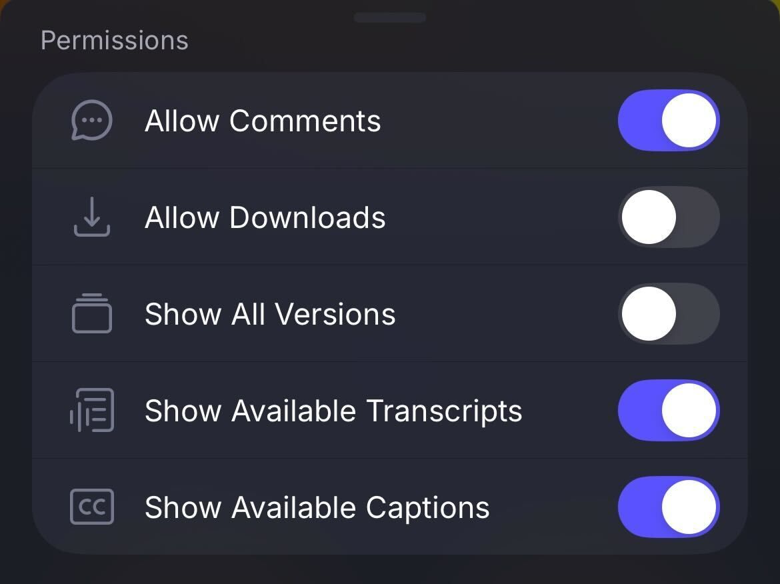Click the comment bubble icon beside Allow Comments
Viewport: 780px width, 584px height.
tap(91, 121)
